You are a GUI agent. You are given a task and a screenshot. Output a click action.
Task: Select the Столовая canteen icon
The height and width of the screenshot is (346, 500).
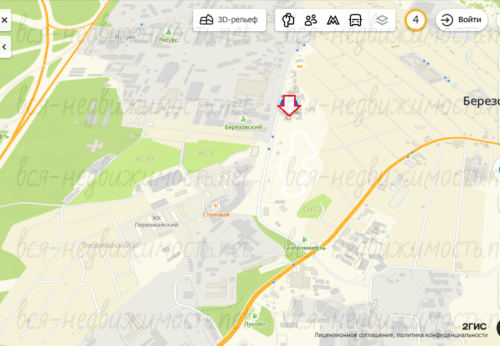click(x=216, y=206)
